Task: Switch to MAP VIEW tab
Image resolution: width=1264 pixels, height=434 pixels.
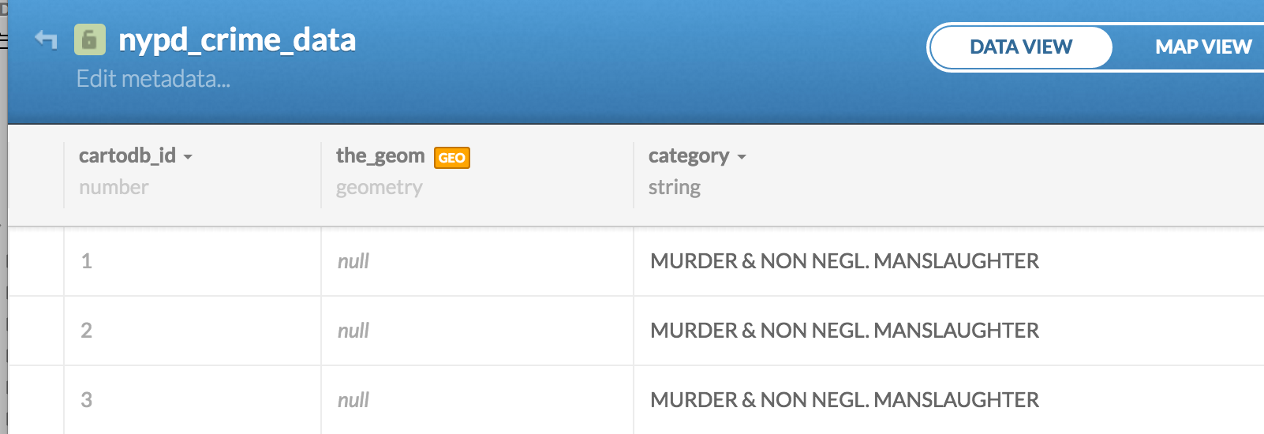Action: 1203,47
